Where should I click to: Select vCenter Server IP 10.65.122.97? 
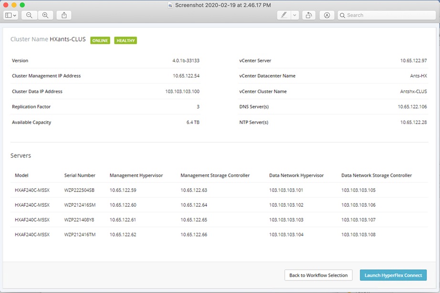413,61
